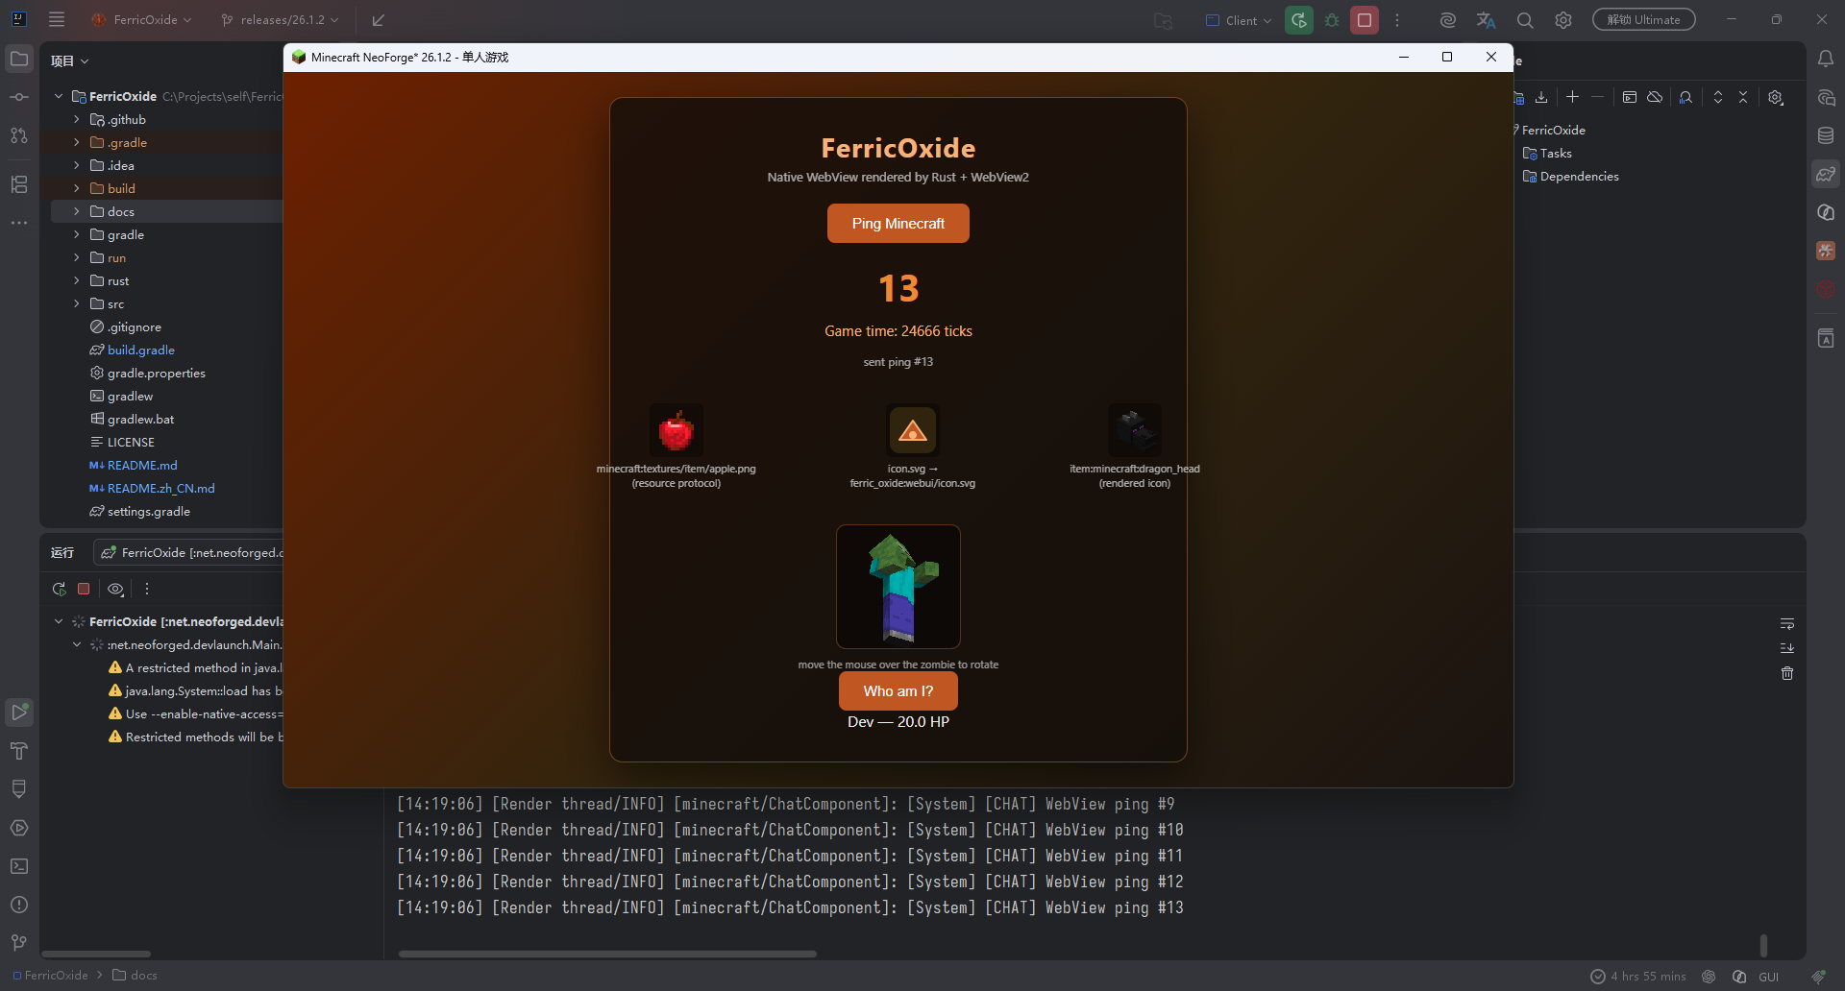The image size is (1845, 991).
Task: Open the FericOxide project selector dropdown
Action: (x=141, y=20)
